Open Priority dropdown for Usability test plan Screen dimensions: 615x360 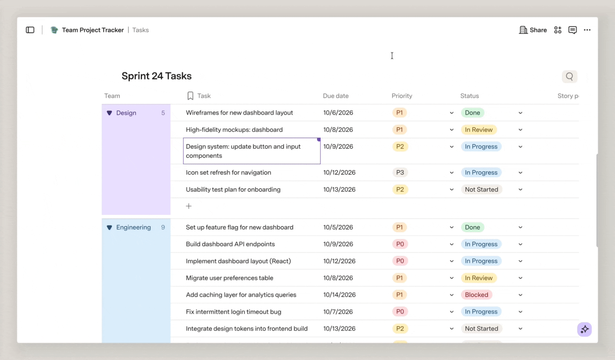point(452,190)
